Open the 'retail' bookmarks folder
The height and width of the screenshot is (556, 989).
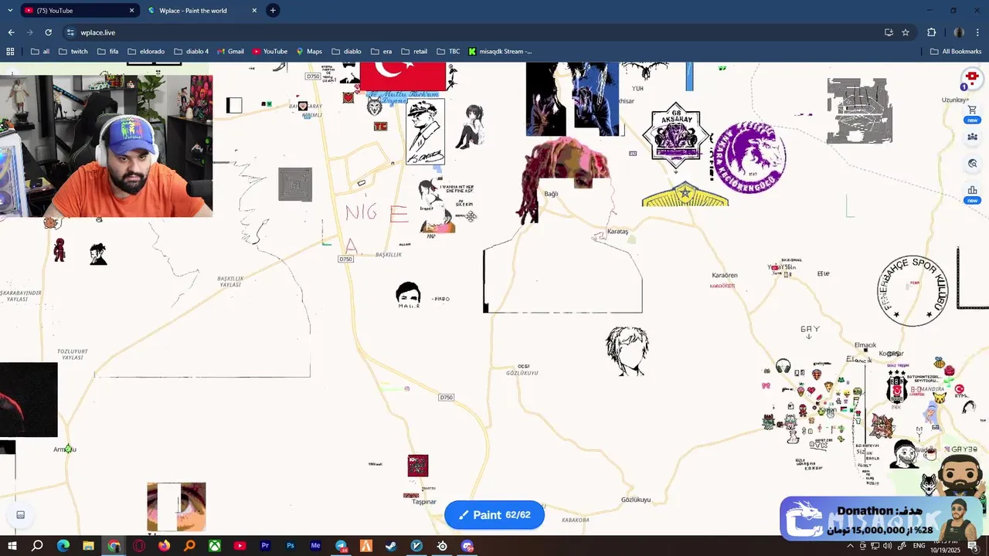[x=414, y=52]
